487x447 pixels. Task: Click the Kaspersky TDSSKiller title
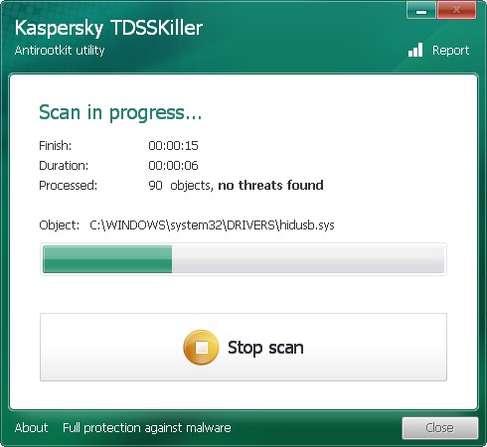(108, 28)
